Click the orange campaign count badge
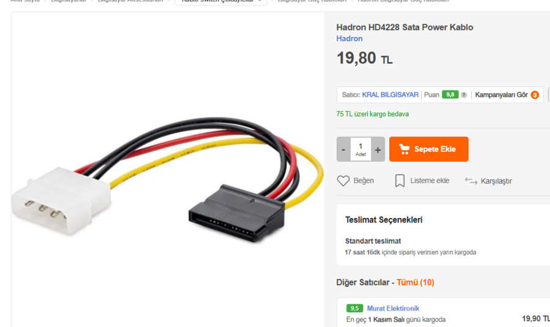 (x=535, y=95)
